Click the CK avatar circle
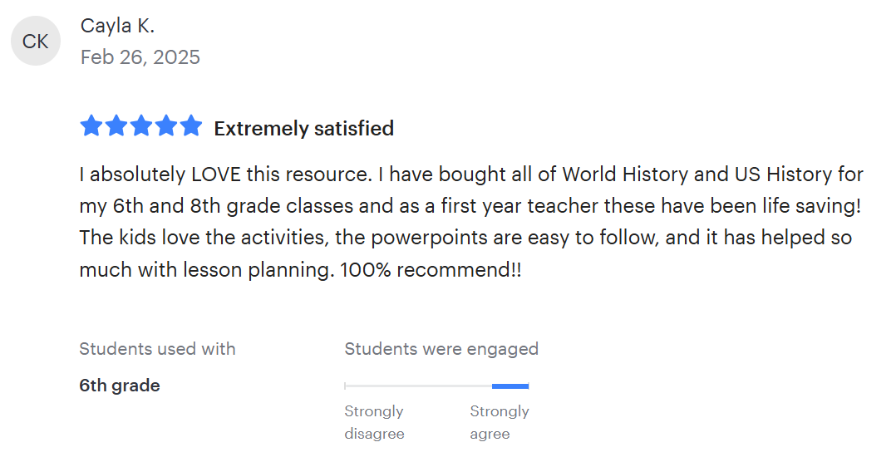This screenshot has height=457, width=896. pyautogui.click(x=36, y=42)
